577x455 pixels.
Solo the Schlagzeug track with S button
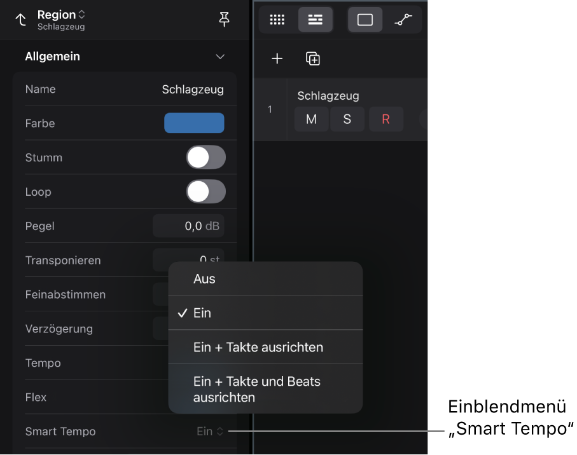coord(347,119)
